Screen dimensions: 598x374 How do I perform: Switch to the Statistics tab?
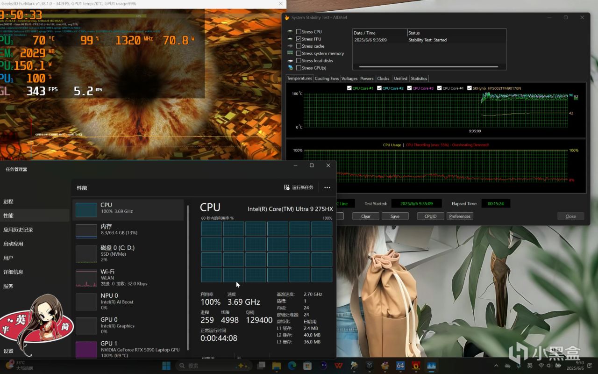click(419, 79)
